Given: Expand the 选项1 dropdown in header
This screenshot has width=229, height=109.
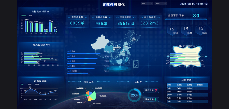Looking at the screenshot, I should pyautogui.click(x=161, y=4).
